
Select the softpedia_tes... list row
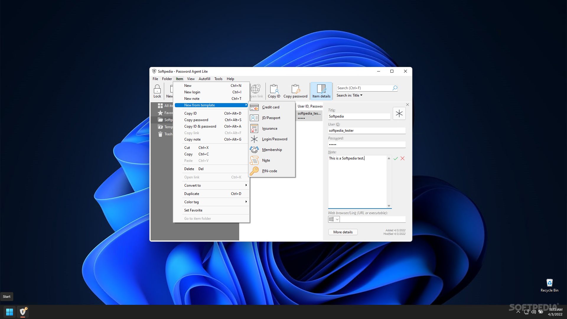pyautogui.click(x=309, y=115)
